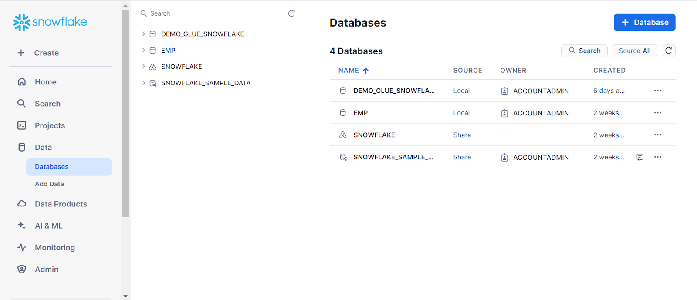Click the Data cylinder icon
This screenshot has width=697, height=300.
click(x=22, y=147)
